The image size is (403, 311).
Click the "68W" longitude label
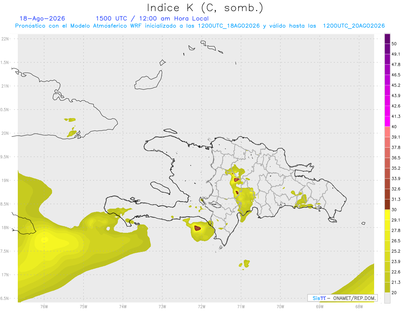[359, 307]
